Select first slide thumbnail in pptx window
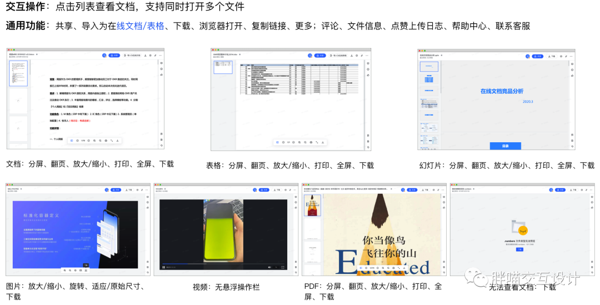The width and height of the screenshot is (600, 305). point(429,67)
